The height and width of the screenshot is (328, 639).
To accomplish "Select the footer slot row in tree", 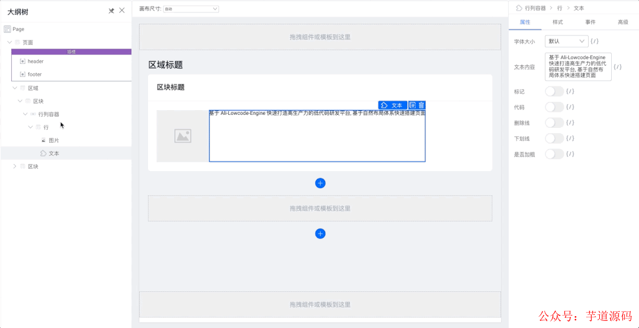I will pos(71,75).
